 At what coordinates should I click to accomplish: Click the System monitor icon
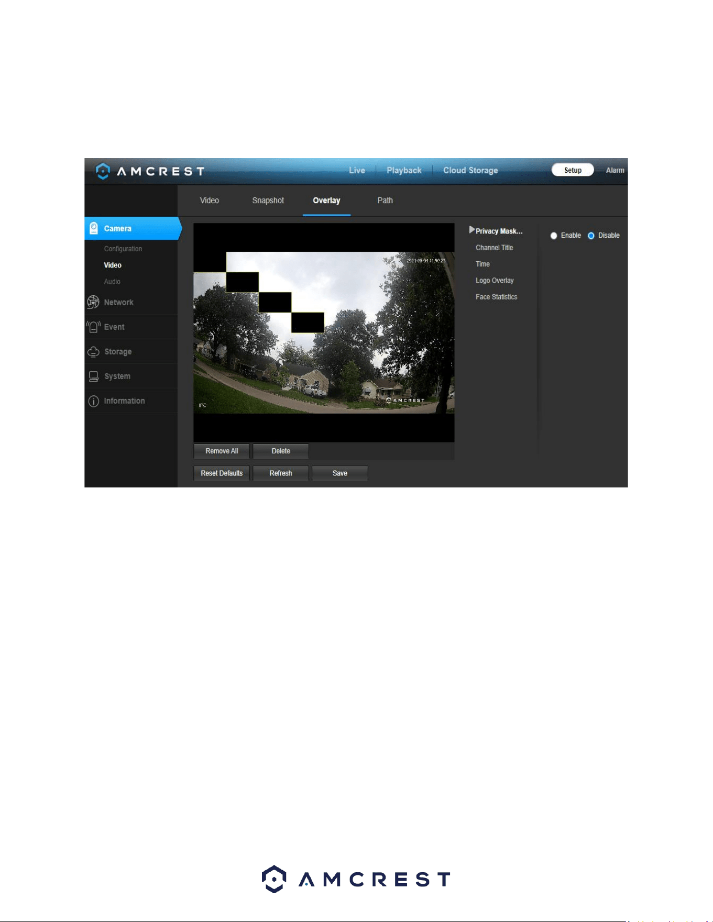pyautogui.click(x=94, y=376)
